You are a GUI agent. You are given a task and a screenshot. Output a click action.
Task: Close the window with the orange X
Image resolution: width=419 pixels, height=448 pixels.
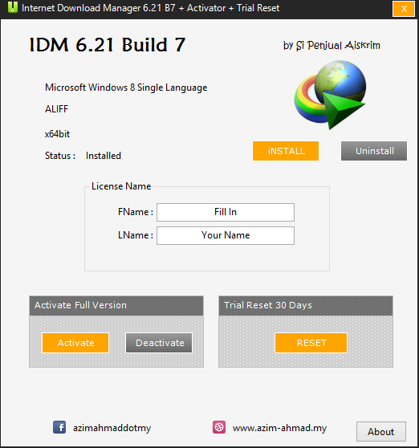[404, 9]
